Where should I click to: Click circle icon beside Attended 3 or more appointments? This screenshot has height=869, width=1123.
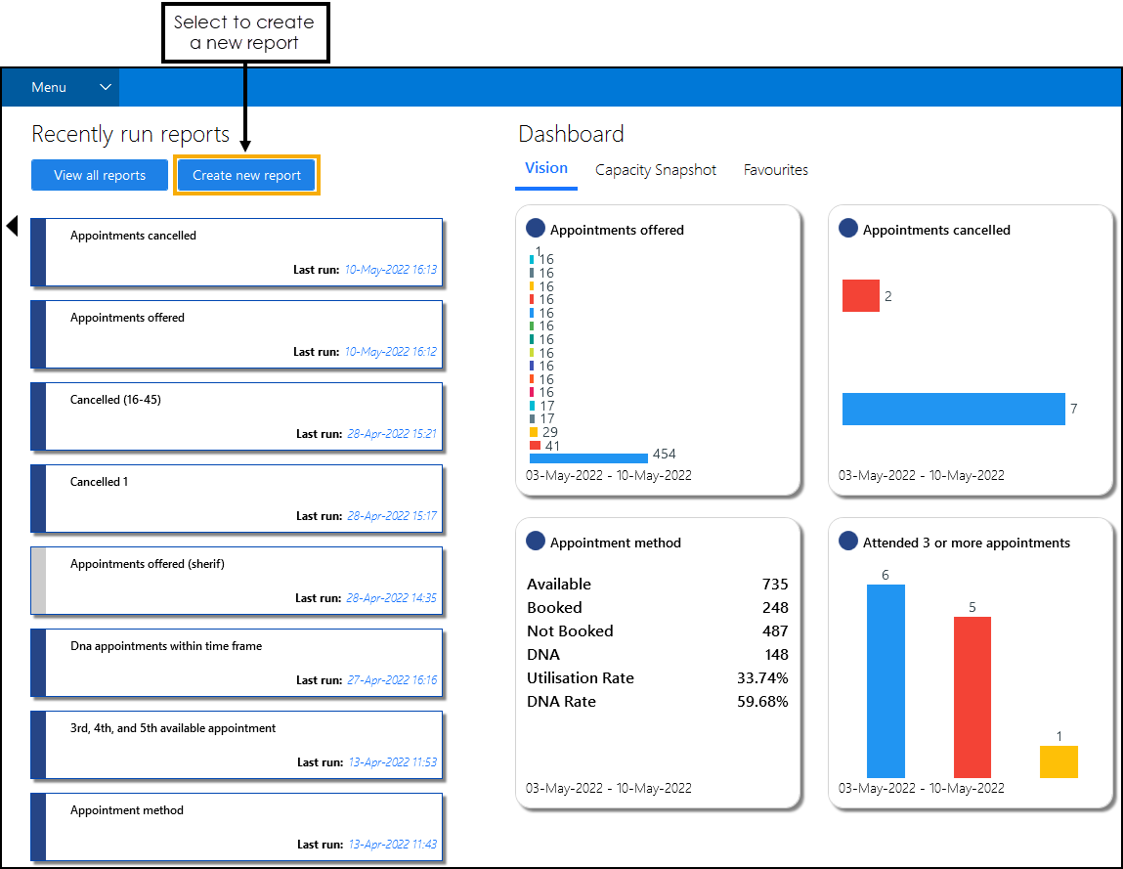848,542
